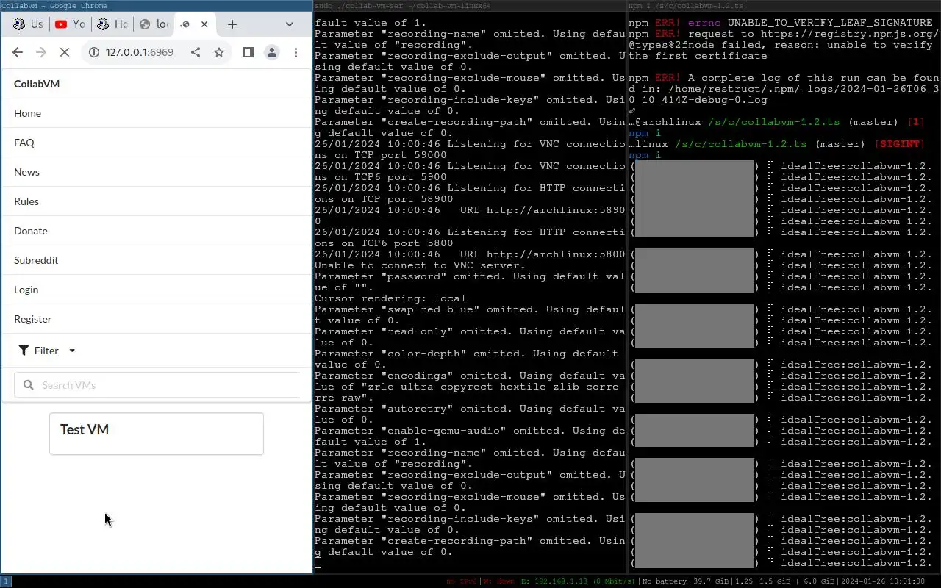
Task: Click the magnifier search icon
Action: 29,385
